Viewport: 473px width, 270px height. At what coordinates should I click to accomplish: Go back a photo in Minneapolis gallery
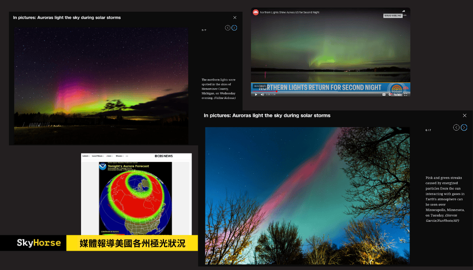tap(456, 128)
